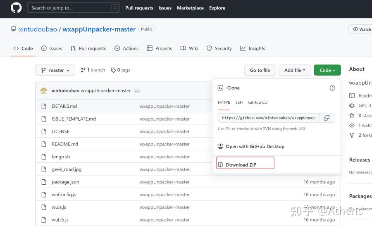
Task: Open ISSUE_TEMPLATE.md file
Action: [x=74, y=119]
